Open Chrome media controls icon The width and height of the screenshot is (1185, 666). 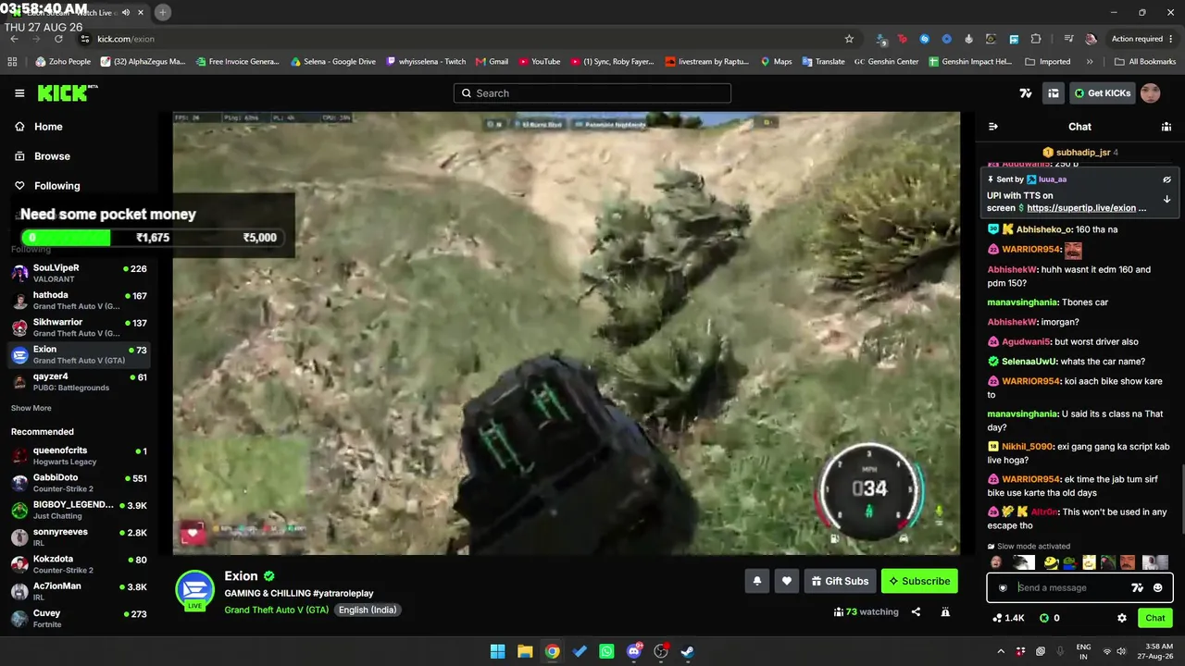pos(1069,39)
